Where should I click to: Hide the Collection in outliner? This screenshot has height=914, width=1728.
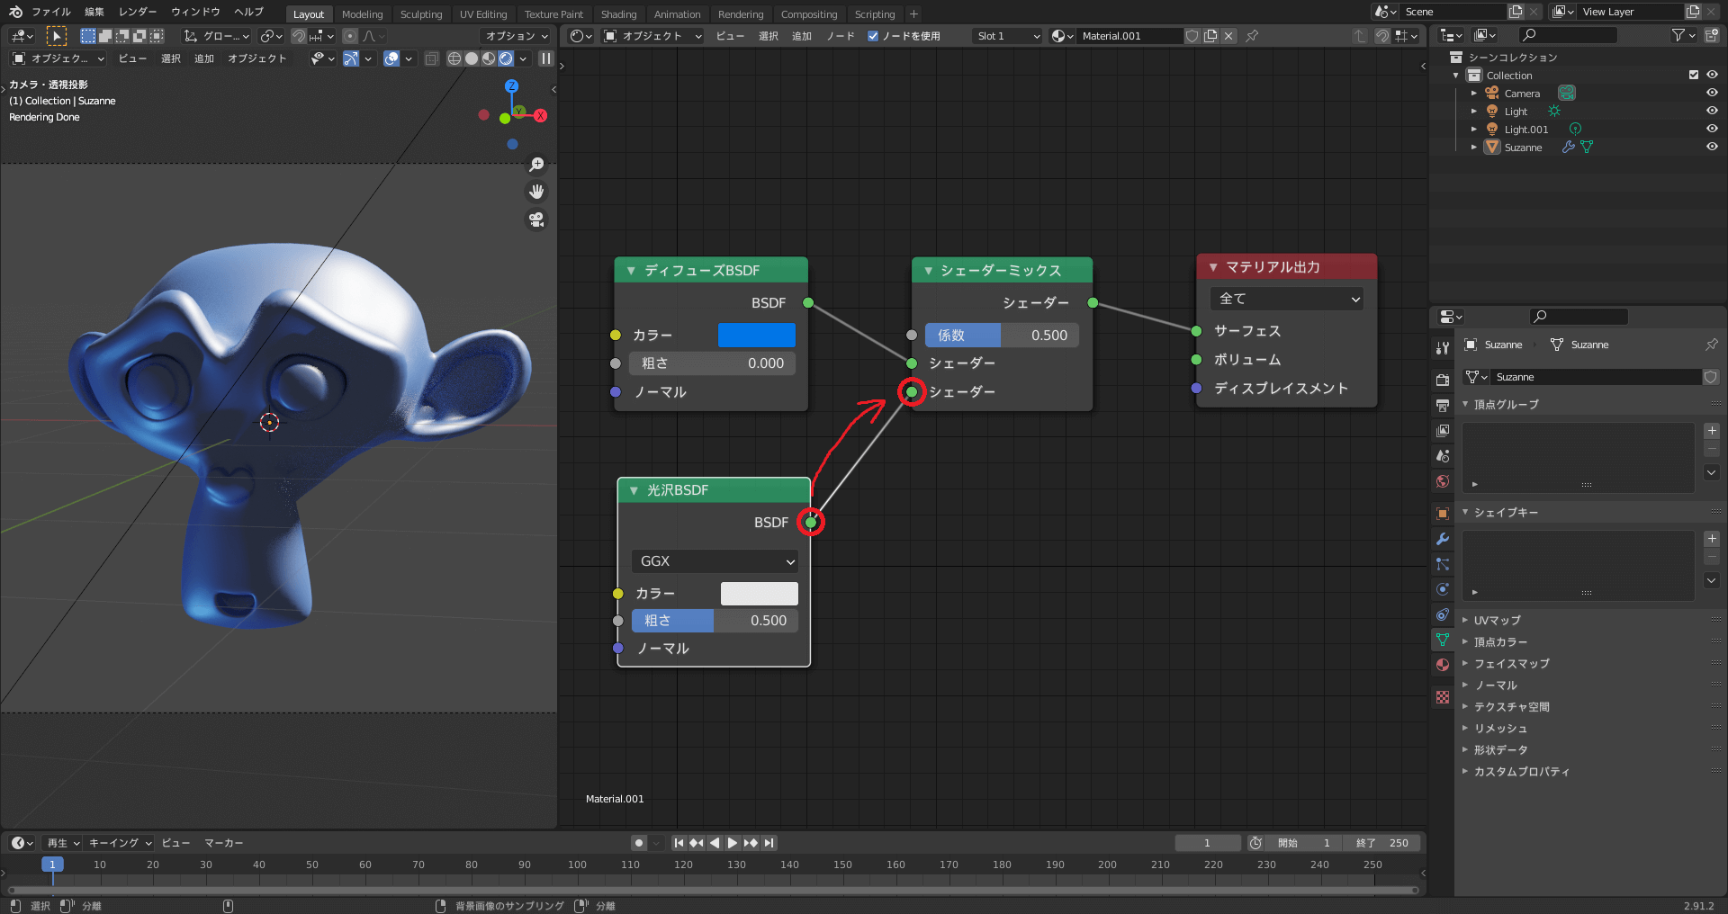[1712, 75]
